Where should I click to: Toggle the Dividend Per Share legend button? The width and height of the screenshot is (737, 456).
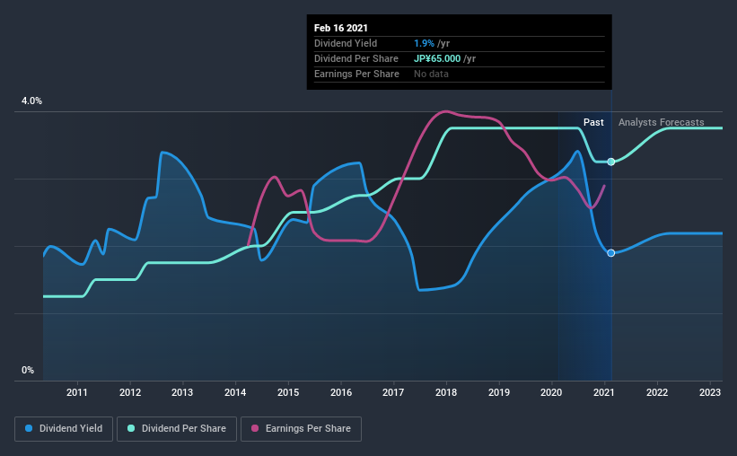(177, 429)
